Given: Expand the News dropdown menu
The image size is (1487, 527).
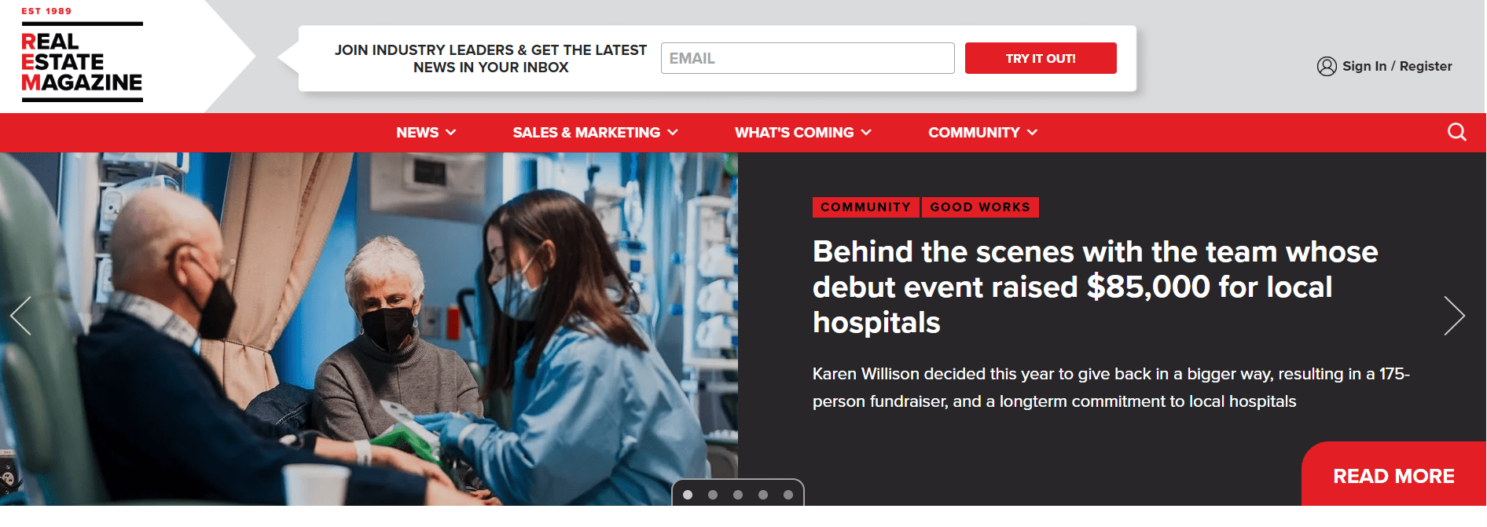Looking at the screenshot, I should [426, 133].
